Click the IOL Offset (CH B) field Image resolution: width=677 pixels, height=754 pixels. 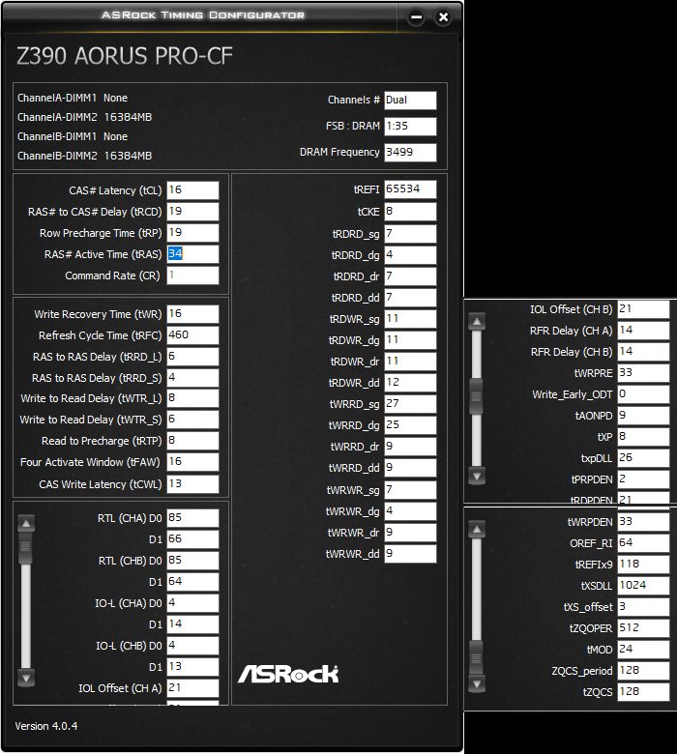pyautogui.click(x=643, y=309)
